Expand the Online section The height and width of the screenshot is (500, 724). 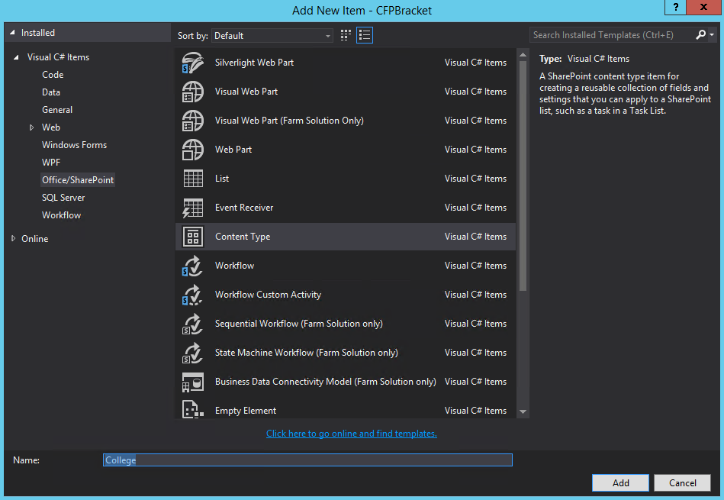[13, 238]
